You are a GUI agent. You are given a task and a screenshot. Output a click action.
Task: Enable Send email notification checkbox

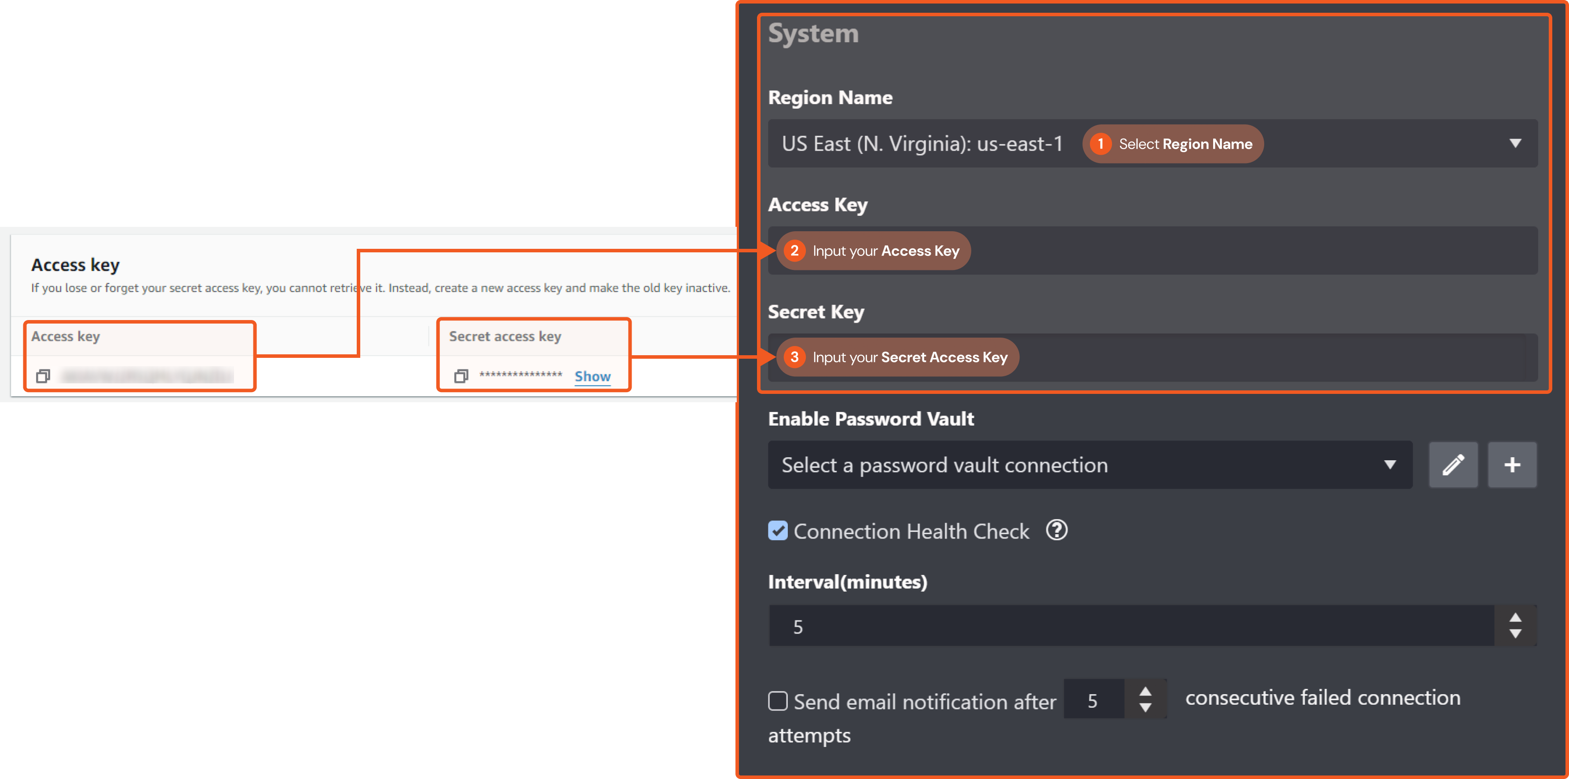pyautogui.click(x=778, y=701)
